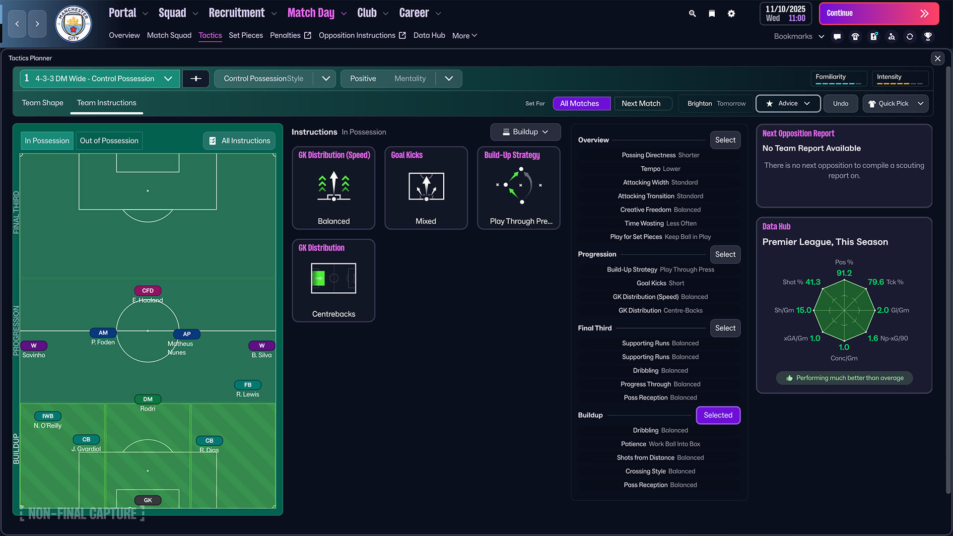Click Undo in the tactics toolbar
The width and height of the screenshot is (953, 536).
click(x=840, y=103)
